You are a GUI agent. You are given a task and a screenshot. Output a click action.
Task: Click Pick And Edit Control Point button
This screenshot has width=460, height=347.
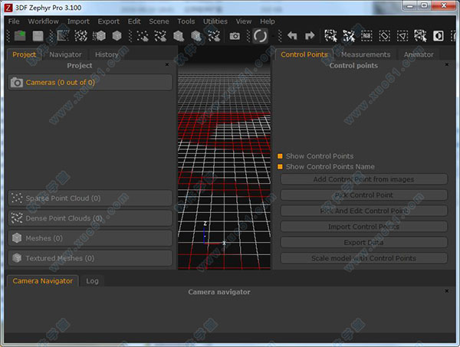click(363, 211)
